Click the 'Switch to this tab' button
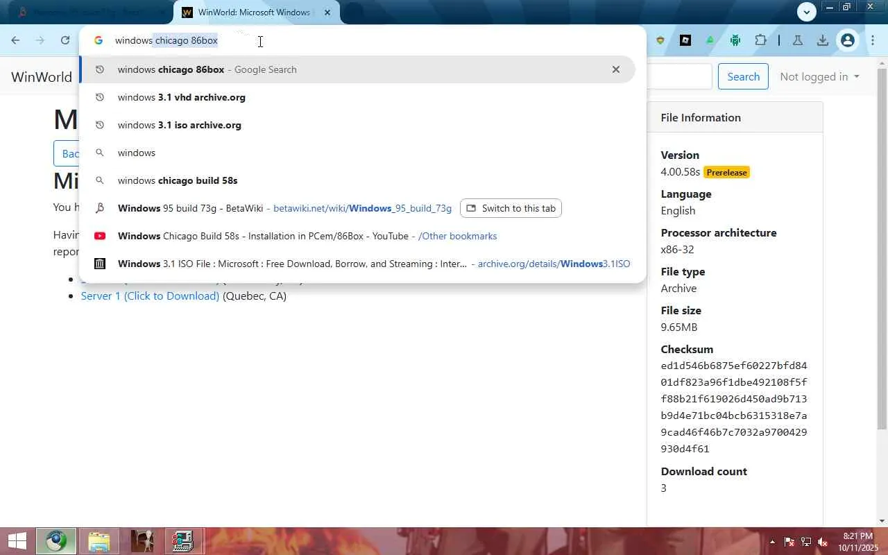 click(x=511, y=208)
